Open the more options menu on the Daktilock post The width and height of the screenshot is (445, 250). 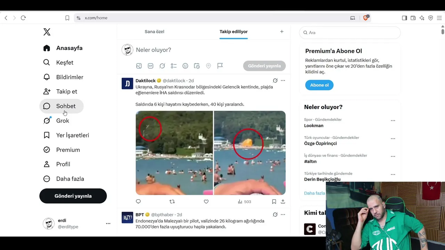(x=283, y=81)
